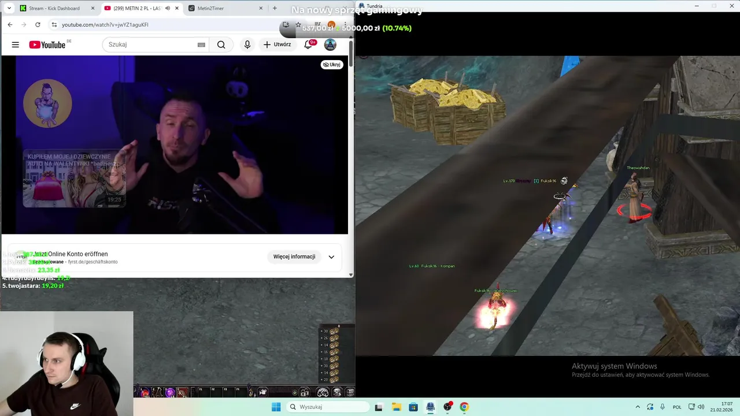740x416 pixels.
Task: Use fourth red skill in hotbar
Action: point(183,392)
